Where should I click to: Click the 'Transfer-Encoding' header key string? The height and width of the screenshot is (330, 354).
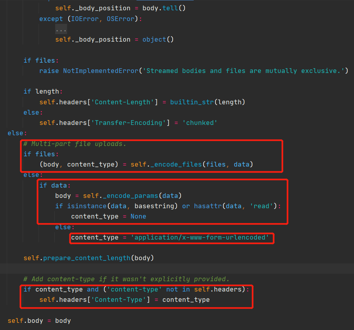[x=129, y=123]
